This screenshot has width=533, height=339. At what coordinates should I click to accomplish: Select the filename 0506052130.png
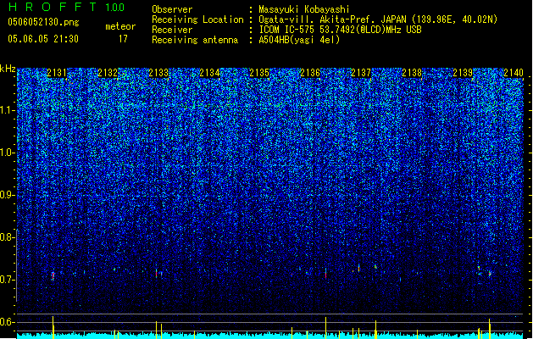[43, 22]
